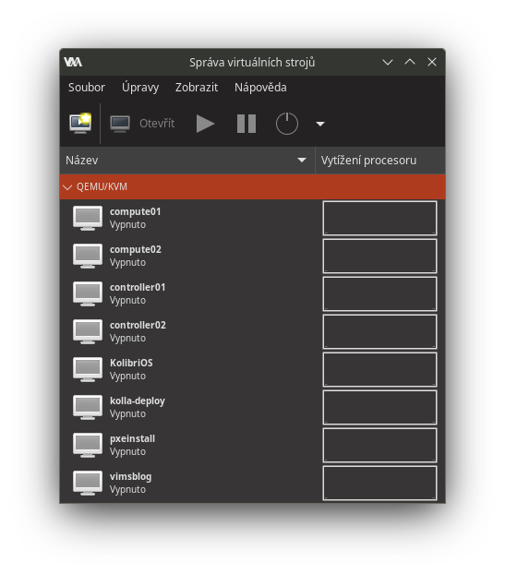Open the Zobrazit menu
This screenshot has height=574, width=505.
click(197, 88)
